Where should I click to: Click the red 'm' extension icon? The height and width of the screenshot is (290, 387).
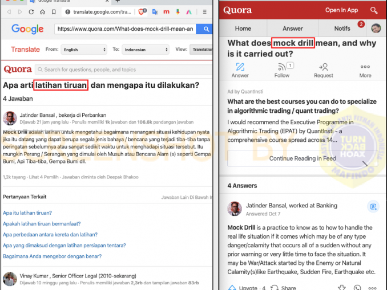coord(166,11)
